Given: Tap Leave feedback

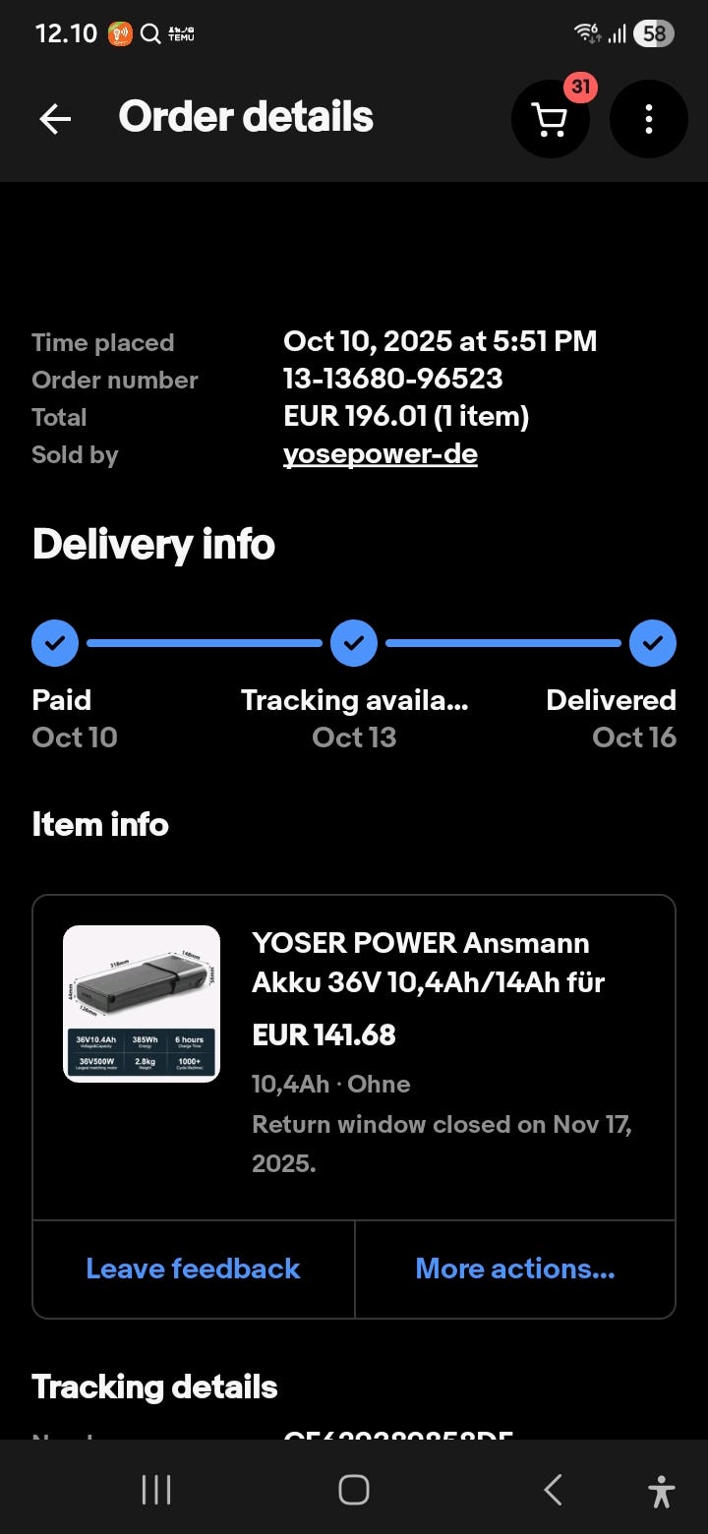Looking at the screenshot, I should 193,1268.
